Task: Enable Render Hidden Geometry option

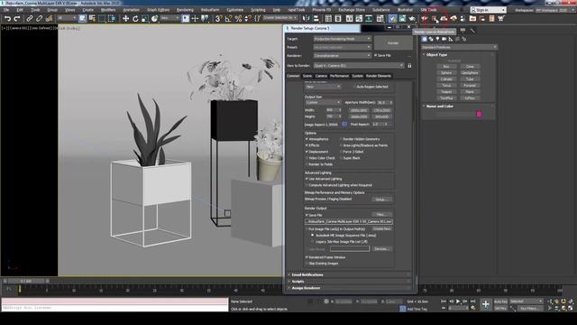Action: 341,139
